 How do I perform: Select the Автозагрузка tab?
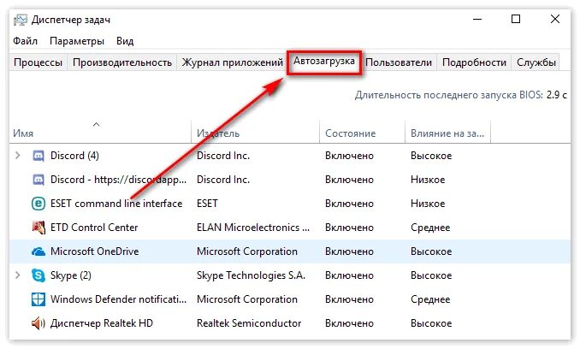324,61
